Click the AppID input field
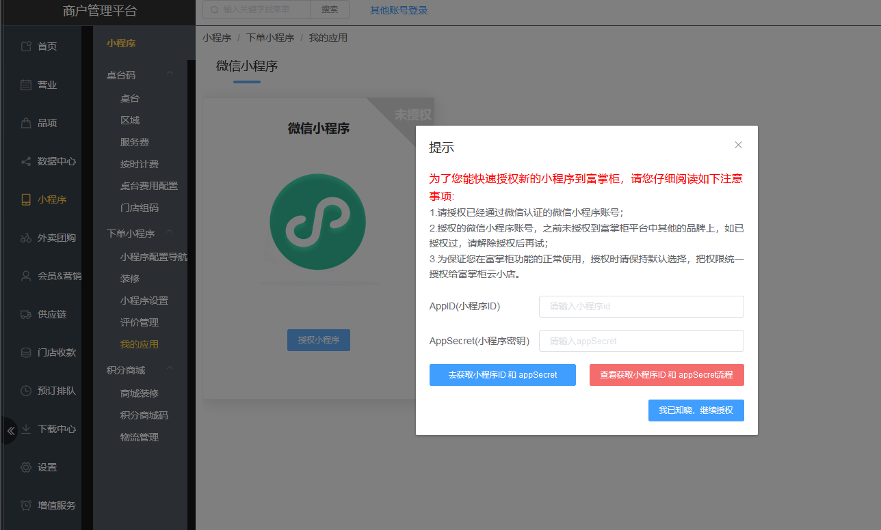The height and width of the screenshot is (530, 881). click(642, 307)
